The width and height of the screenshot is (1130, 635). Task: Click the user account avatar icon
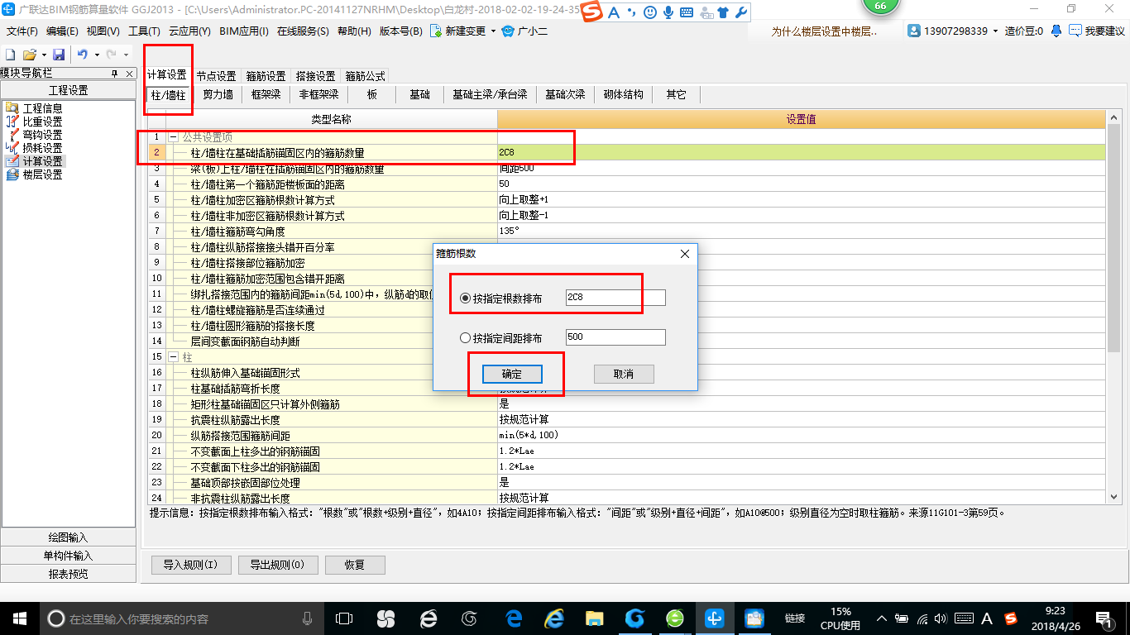[x=914, y=31]
